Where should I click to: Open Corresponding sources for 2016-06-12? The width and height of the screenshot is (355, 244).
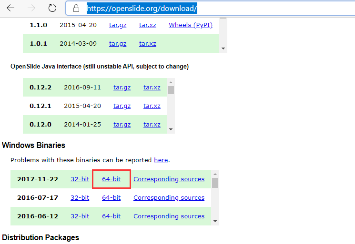tap(169, 216)
